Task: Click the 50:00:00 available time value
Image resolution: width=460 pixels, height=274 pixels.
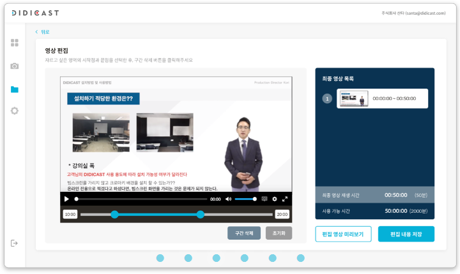Action: [x=395, y=211]
